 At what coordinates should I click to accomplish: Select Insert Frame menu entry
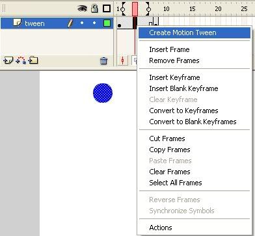169,49
